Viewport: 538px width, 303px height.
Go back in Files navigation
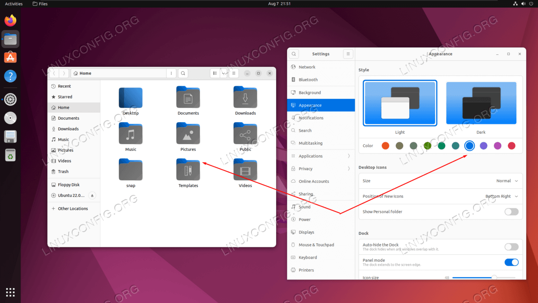point(54,73)
